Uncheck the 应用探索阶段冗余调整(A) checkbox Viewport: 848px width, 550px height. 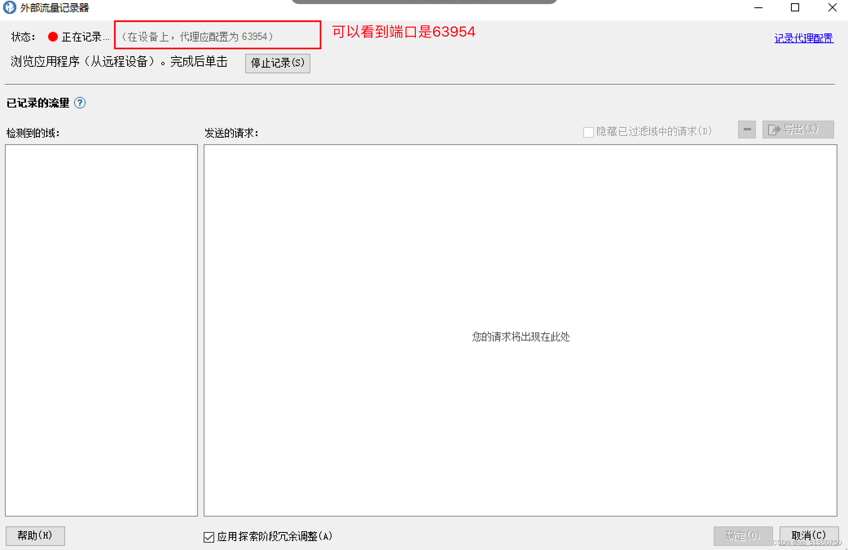209,537
